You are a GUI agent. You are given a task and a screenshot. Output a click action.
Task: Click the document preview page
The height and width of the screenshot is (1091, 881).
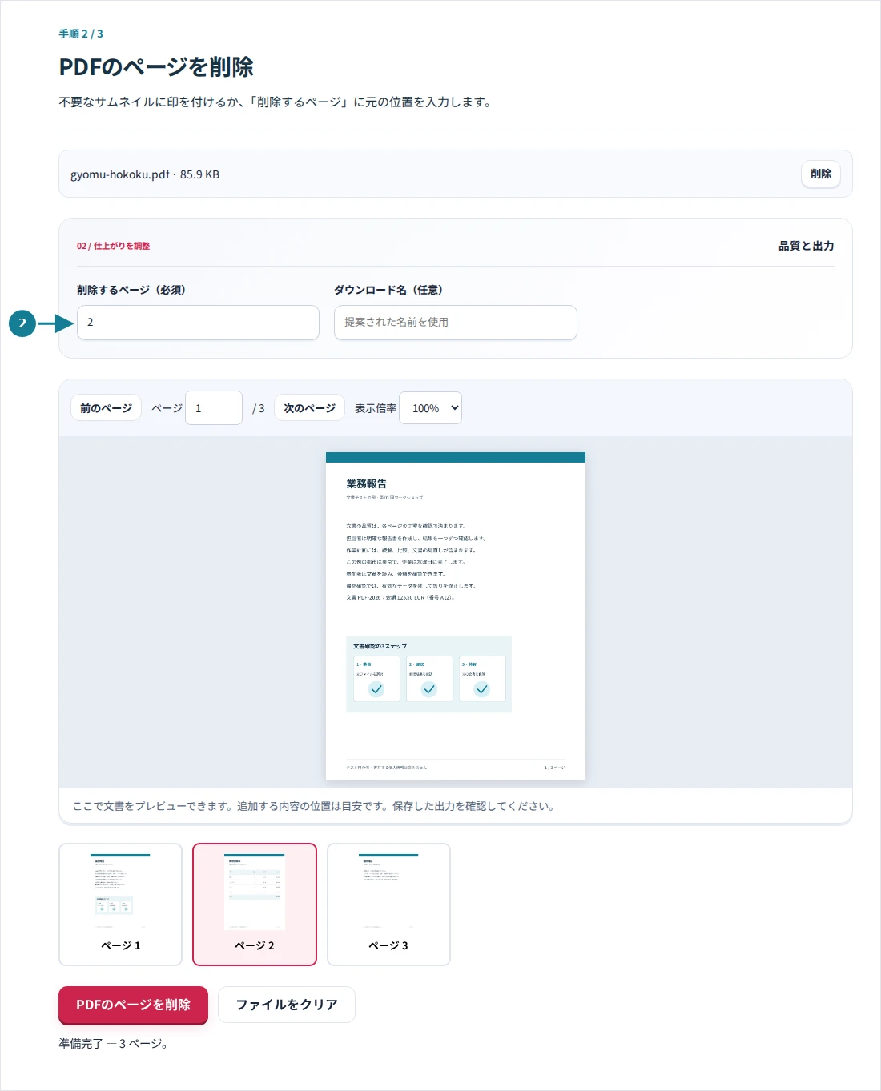point(456,616)
